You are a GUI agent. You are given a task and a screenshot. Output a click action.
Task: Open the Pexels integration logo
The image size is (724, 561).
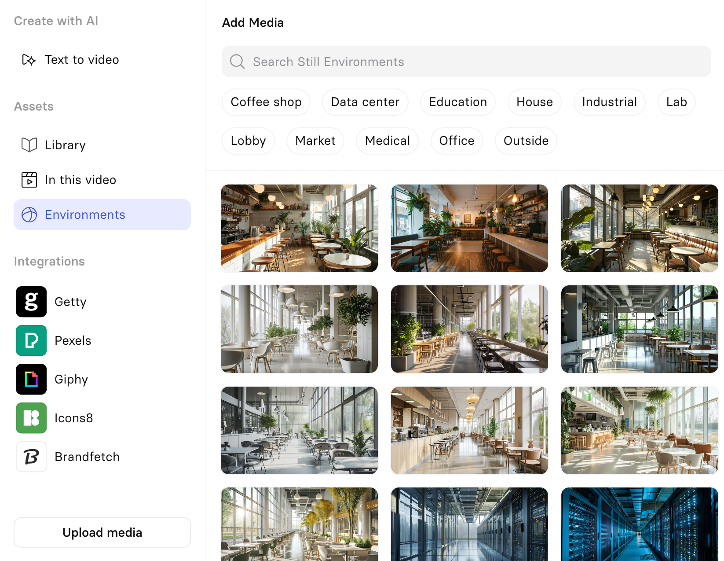pyautogui.click(x=31, y=340)
